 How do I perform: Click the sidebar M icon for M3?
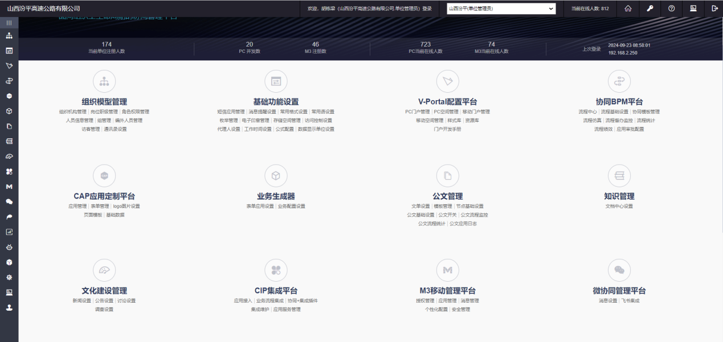[x=9, y=187]
